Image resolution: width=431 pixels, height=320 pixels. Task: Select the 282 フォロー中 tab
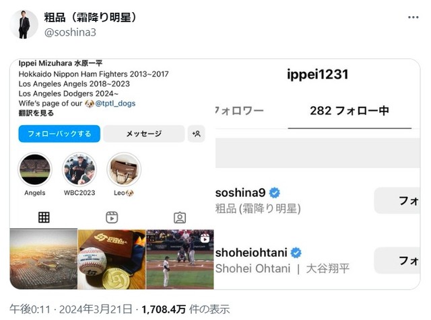point(350,111)
